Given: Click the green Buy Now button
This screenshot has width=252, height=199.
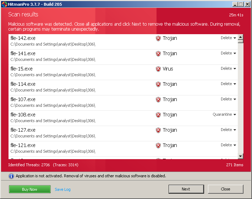Looking at the screenshot, I should 30,189.
